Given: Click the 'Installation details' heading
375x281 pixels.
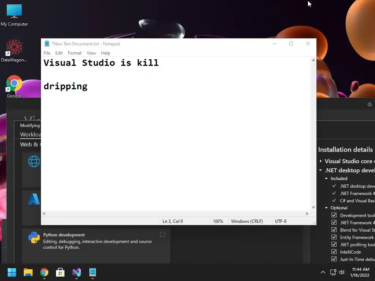Looking at the screenshot, I should 345,150.
